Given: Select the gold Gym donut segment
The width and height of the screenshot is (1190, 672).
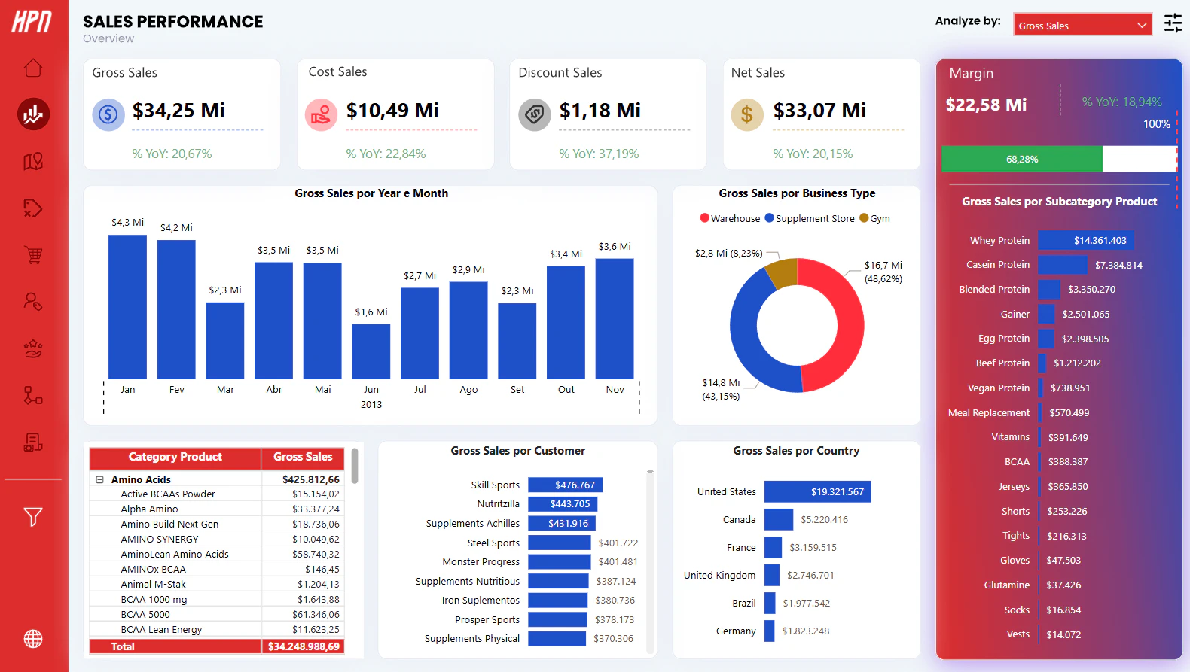Looking at the screenshot, I should [783, 272].
